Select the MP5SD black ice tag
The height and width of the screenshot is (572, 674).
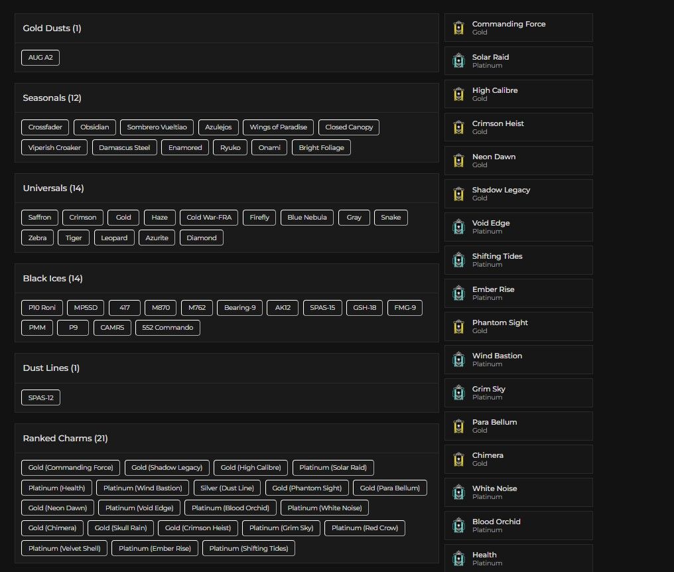click(86, 308)
